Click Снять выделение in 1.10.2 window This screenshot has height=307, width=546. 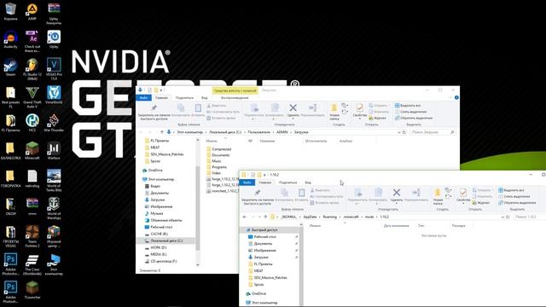[514, 196]
